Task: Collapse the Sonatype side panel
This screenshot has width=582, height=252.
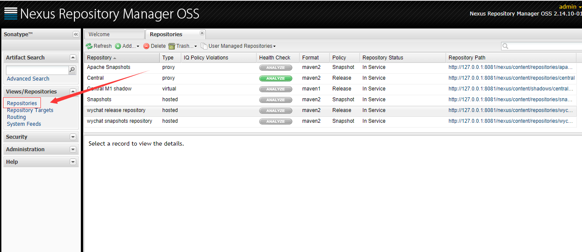Action: point(76,34)
